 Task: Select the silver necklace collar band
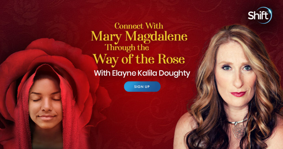(x=237, y=122)
